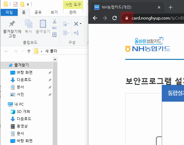Open the Delete dropdown arrow

click(x=81, y=24)
